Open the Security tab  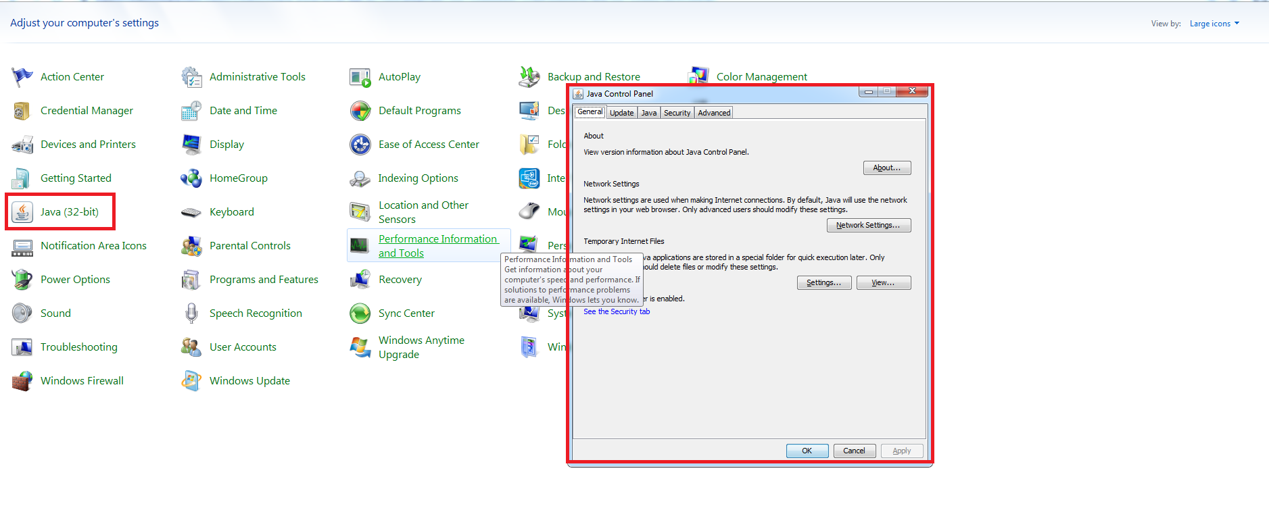click(677, 113)
